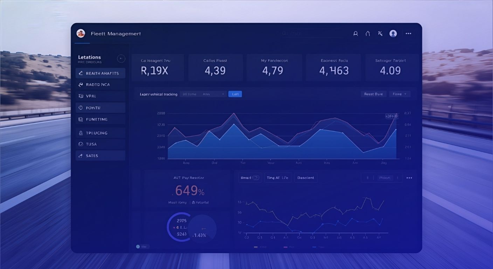Click the K-shaped header icon
Viewport: 493px width, 269px height.
tap(380, 34)
